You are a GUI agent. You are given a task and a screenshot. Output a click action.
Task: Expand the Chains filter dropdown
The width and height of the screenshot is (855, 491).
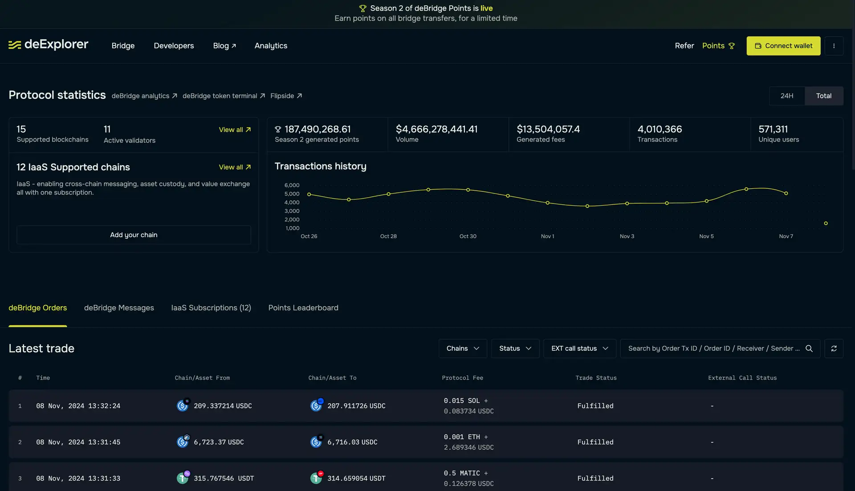coord(463,349)
